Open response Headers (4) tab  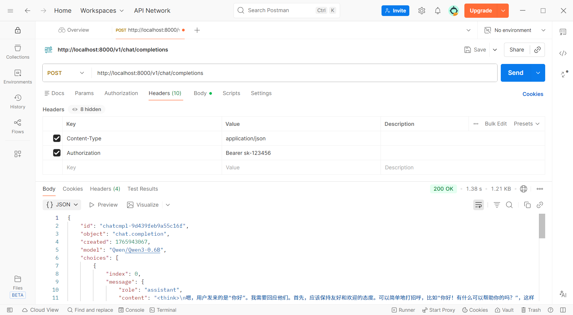pos(105,189)
